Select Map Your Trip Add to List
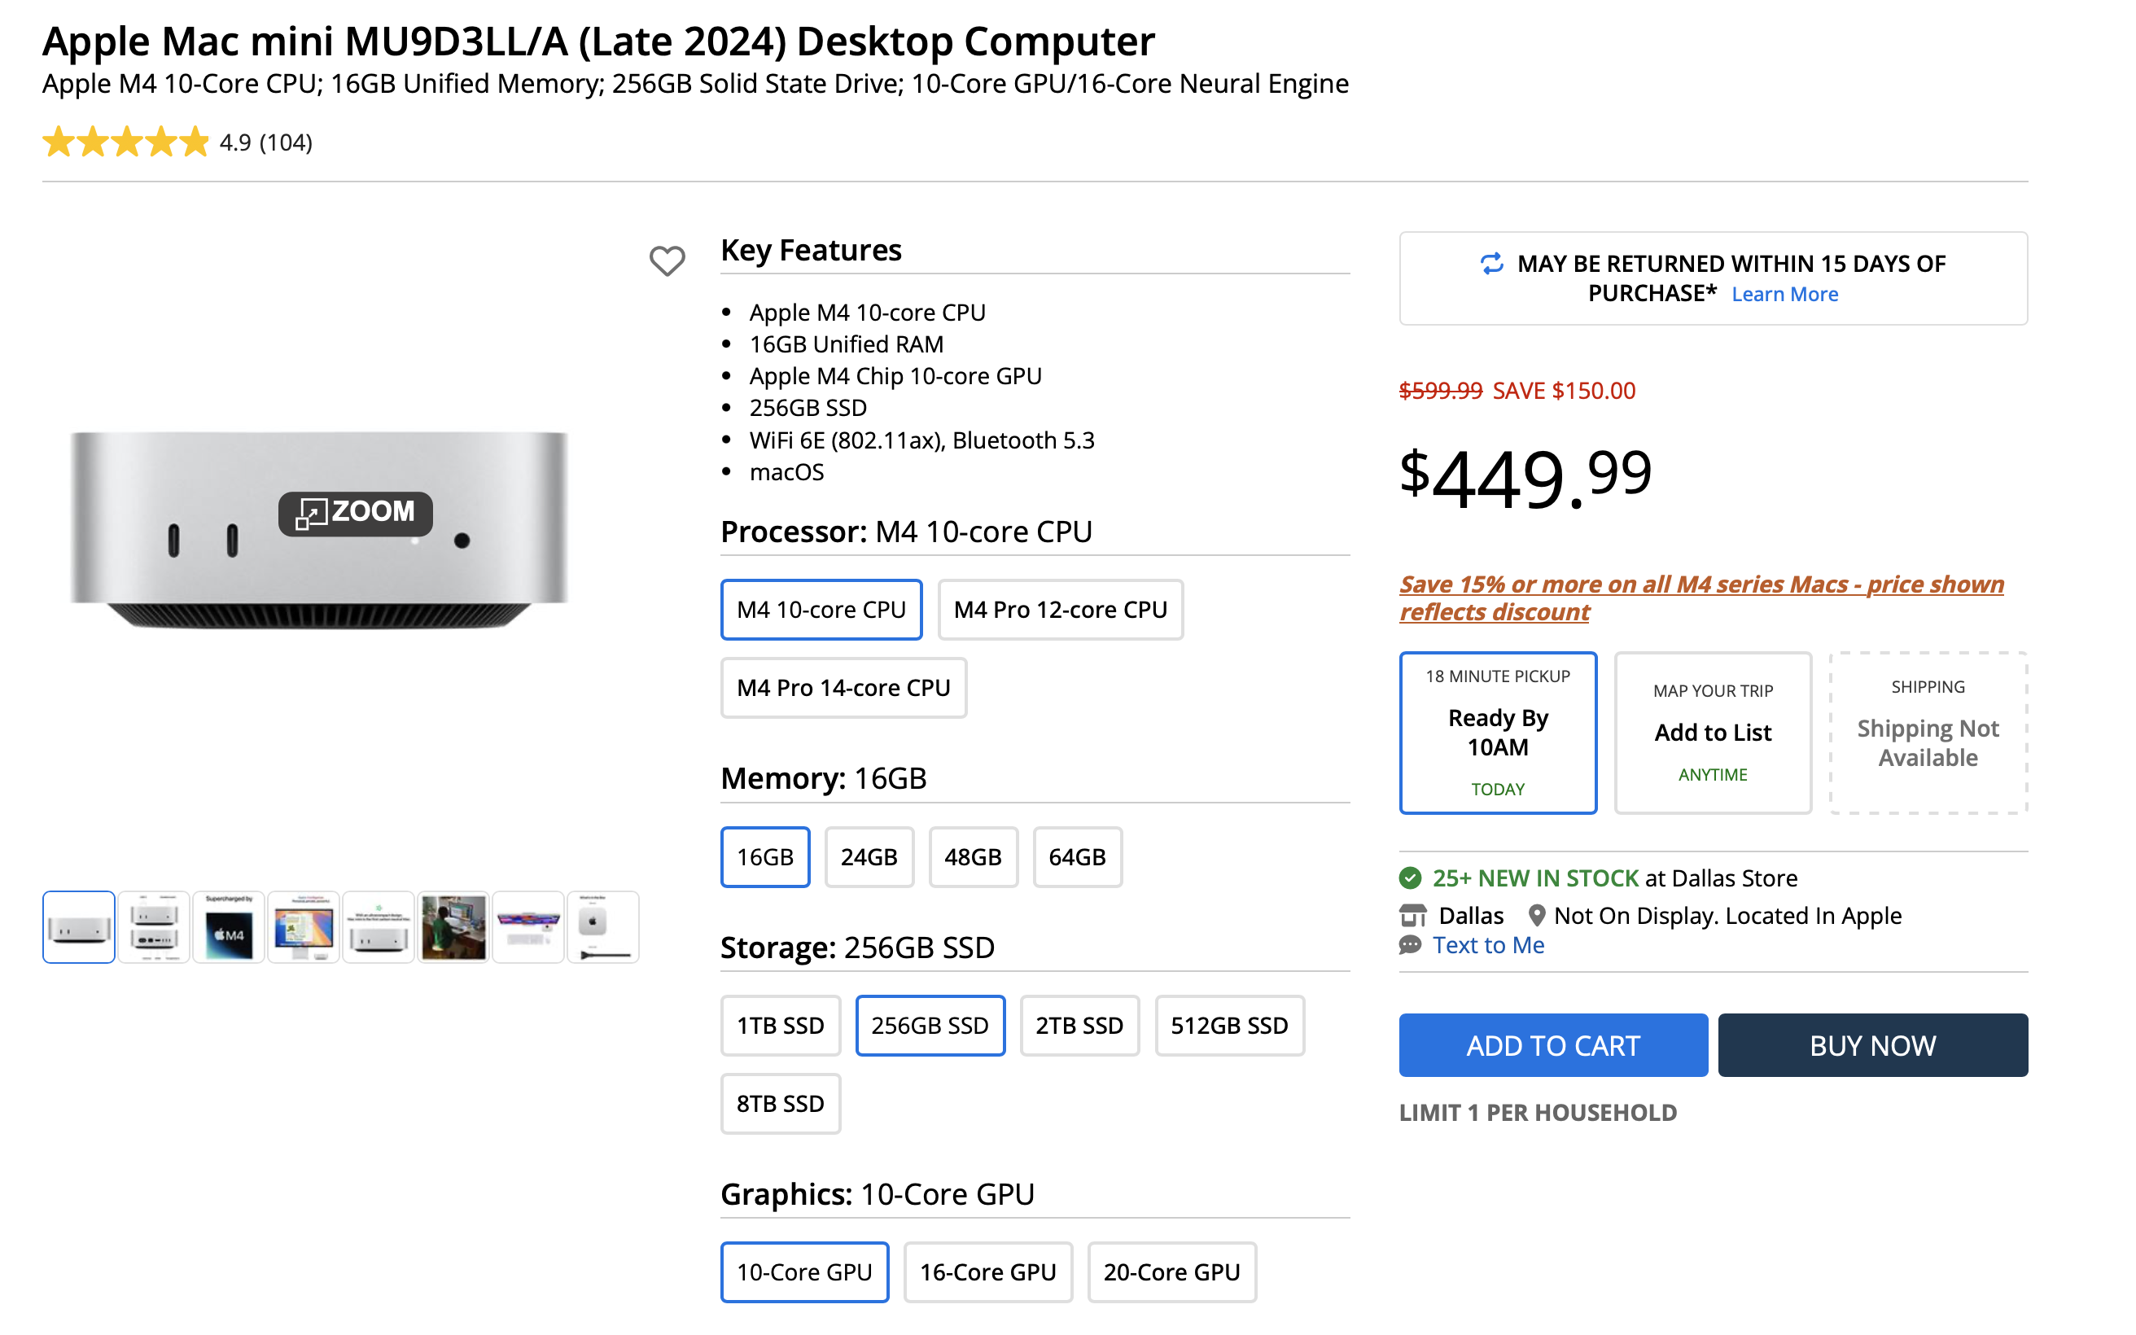The image size is (2136, 1335). pos(1711,732)
